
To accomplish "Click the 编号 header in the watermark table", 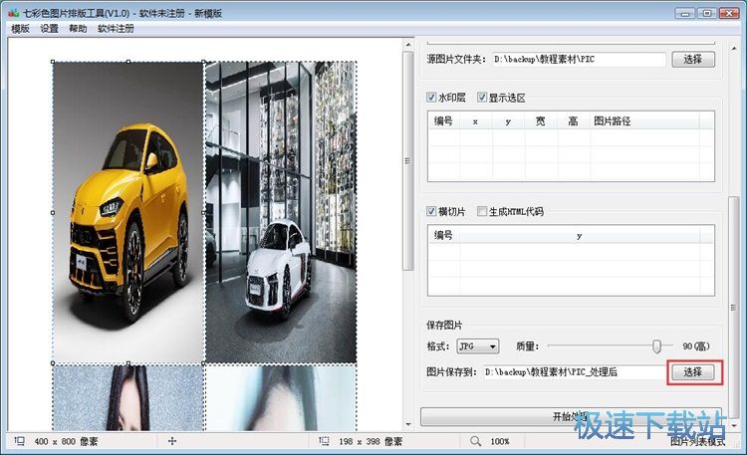I will (443, 121).
